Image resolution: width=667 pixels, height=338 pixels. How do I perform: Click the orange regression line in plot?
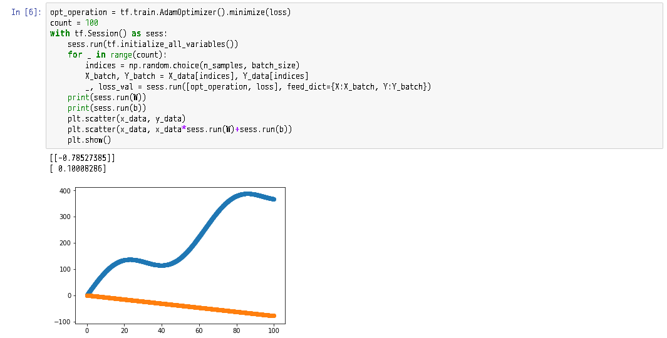tap(181, 305)
